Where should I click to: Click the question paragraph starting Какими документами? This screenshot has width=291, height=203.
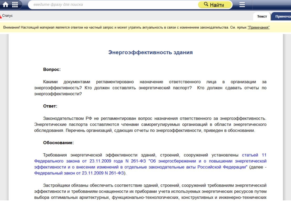(x=150, y=88)
